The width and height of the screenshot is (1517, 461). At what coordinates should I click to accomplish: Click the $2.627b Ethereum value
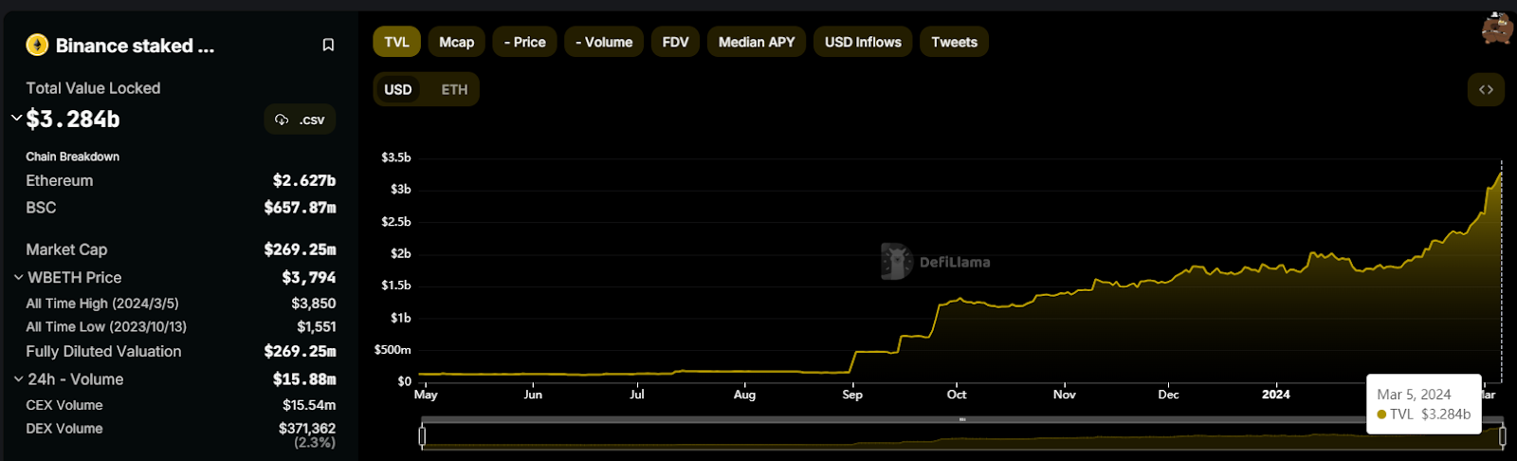pyautogui.click(x=304, y=180)
